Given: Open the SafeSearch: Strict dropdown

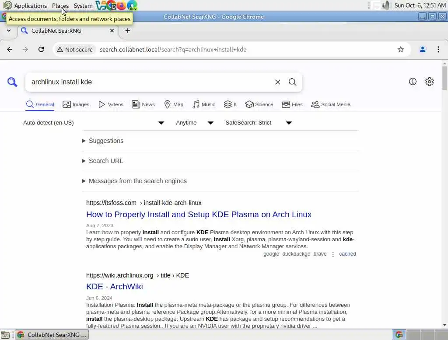Looking at the screenshot, I should click(259, 123).
